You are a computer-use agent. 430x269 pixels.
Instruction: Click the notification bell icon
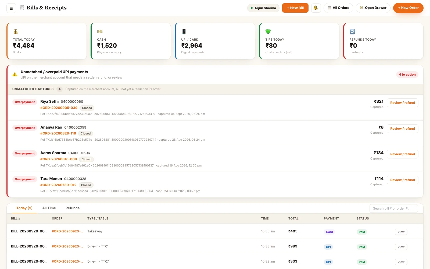pos(316,8)
